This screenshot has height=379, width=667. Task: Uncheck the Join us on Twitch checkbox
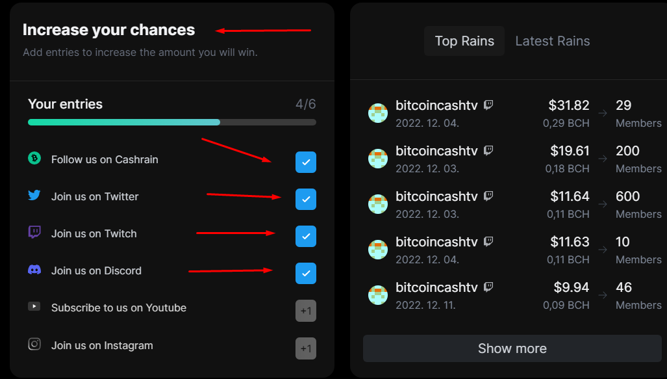[306, 237]
